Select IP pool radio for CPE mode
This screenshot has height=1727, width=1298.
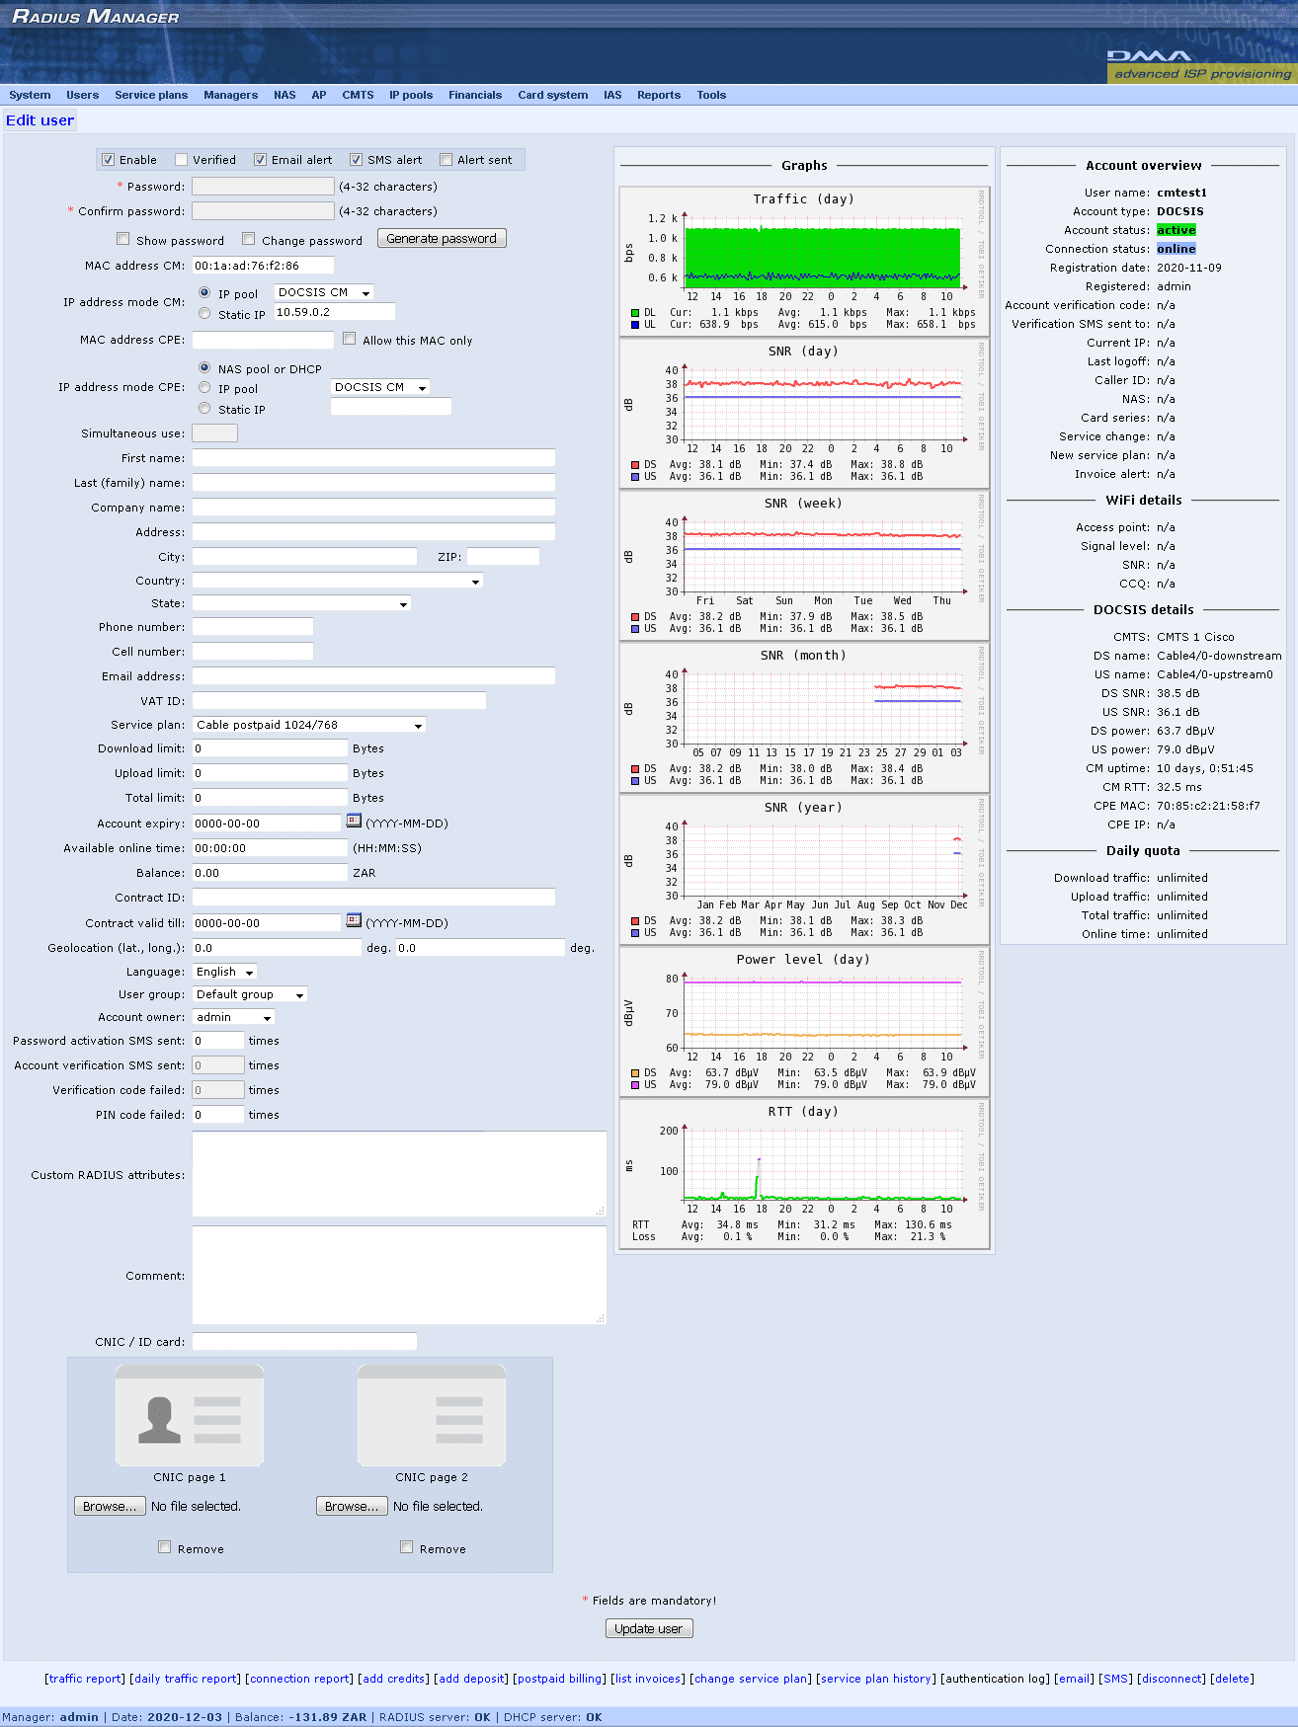(204, 387)
